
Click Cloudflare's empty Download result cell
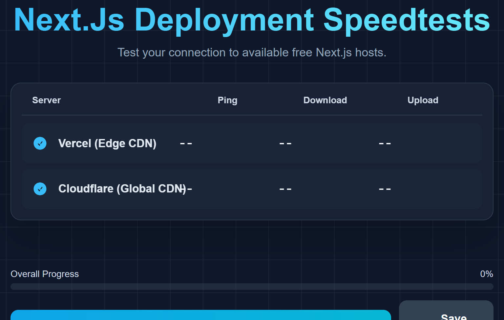click(x=285, y=189)
